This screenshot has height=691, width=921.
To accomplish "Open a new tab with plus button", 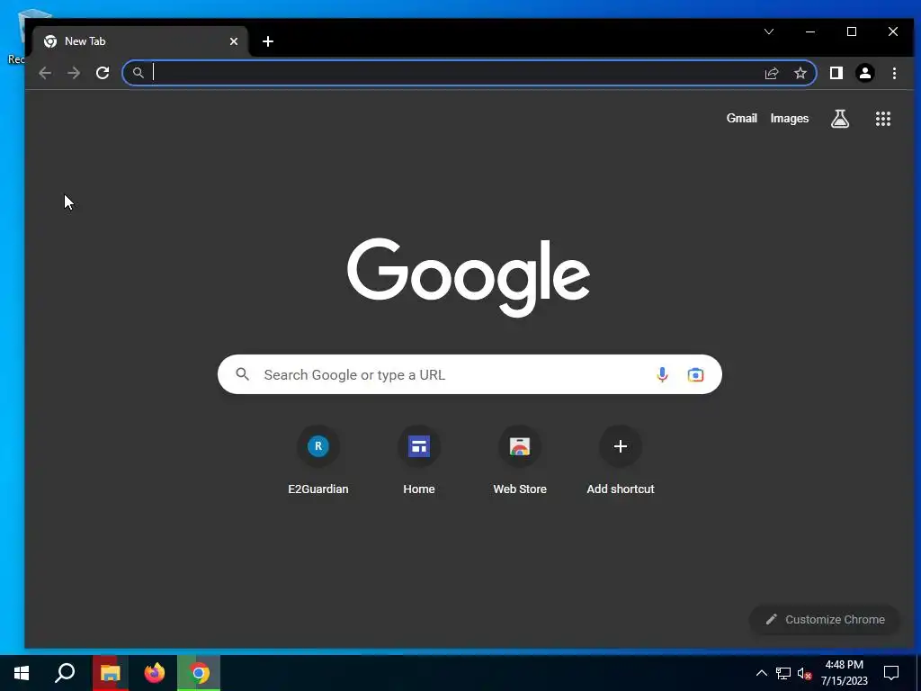I will [x=268, y=41].
